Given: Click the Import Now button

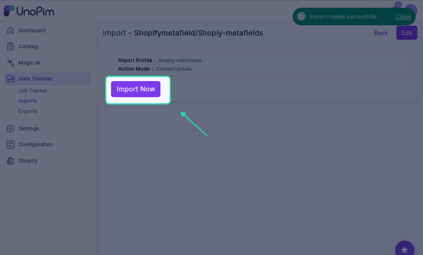Looking at the screenshot, I should click(136, 89).
